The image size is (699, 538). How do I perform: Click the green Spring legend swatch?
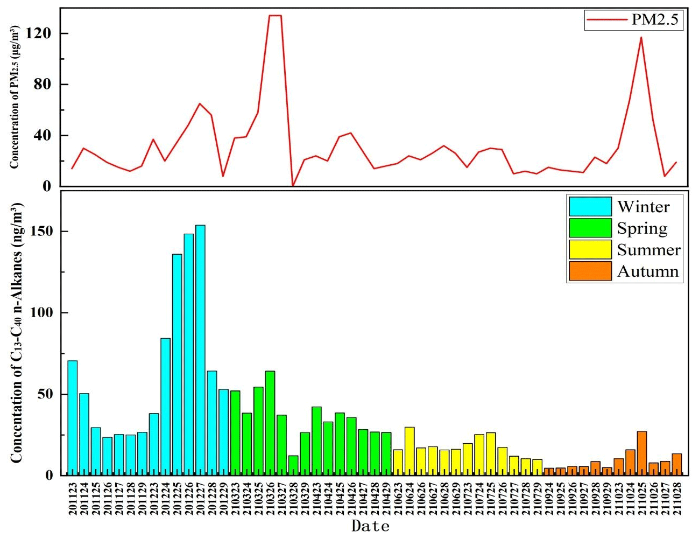pos(590,228)
